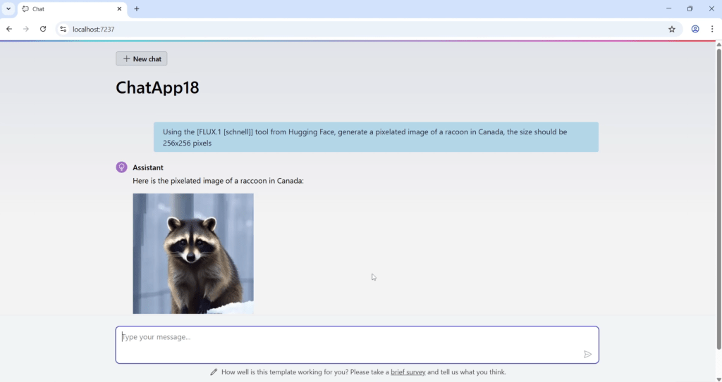Click the page vertical scrollbar

718,197
